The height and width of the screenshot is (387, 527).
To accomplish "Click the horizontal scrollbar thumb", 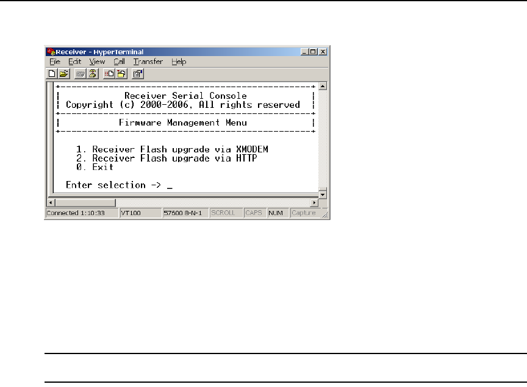I will point(85,202).
